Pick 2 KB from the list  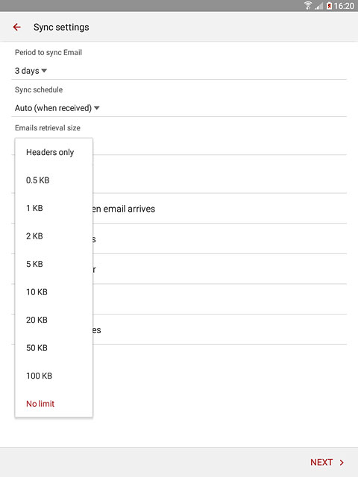(x=54, y=236)
